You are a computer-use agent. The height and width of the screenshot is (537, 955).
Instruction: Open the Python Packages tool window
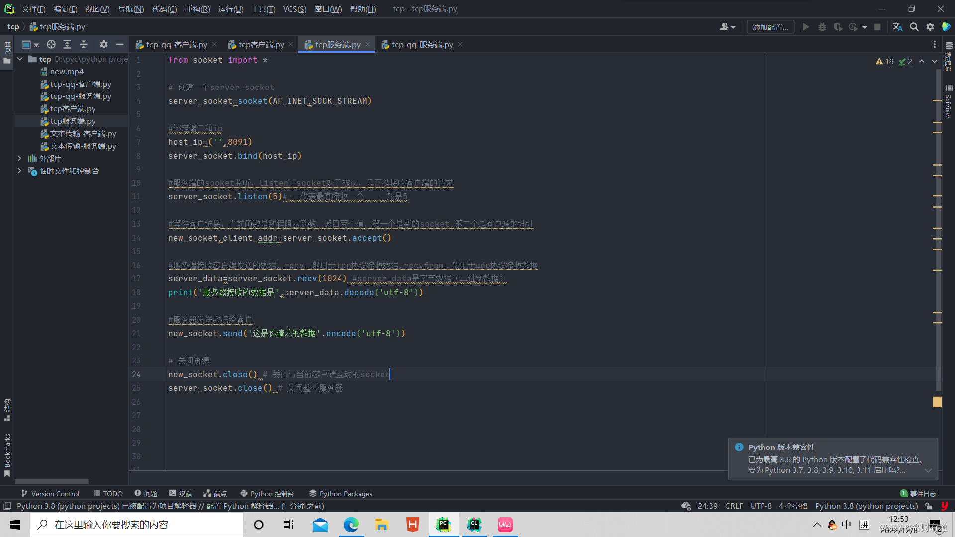(x=341, y=493)
